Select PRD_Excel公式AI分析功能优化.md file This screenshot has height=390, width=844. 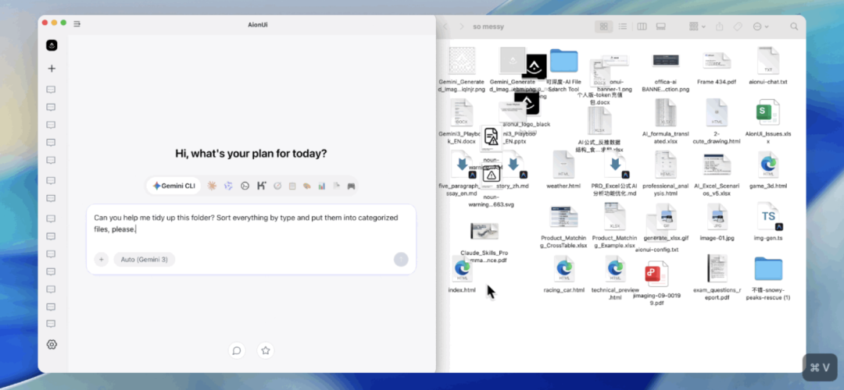point(614,165)
